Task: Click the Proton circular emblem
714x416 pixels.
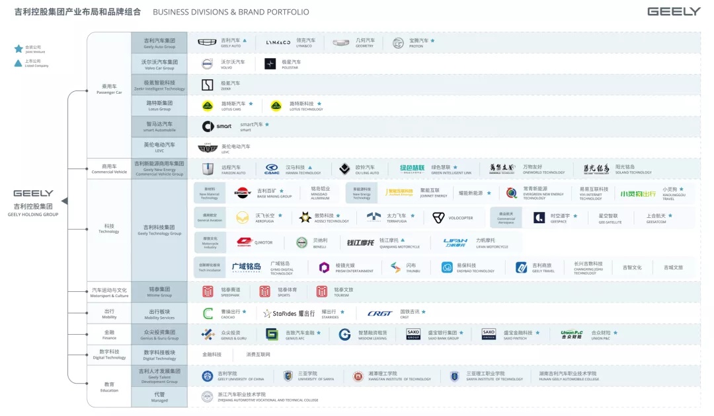Action: point(398,43)
